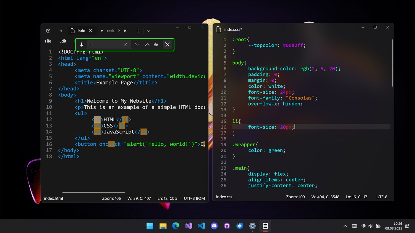Find next match with the down chevron

pyautogui.click(x=137, y=44)
